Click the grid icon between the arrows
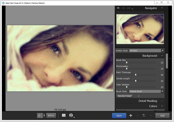 click(144, 115)
